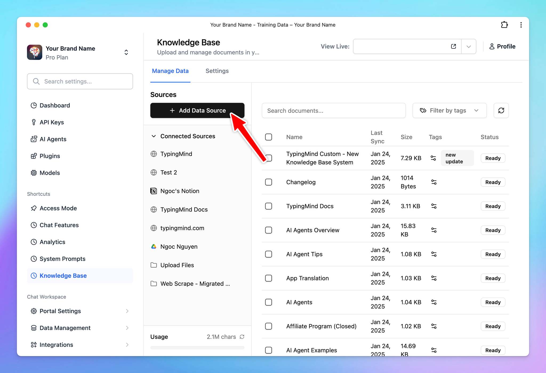This screenshot has height=373, width=546.
Task: Open the Knowledge Base settings tab
Action: coord(217,71)
